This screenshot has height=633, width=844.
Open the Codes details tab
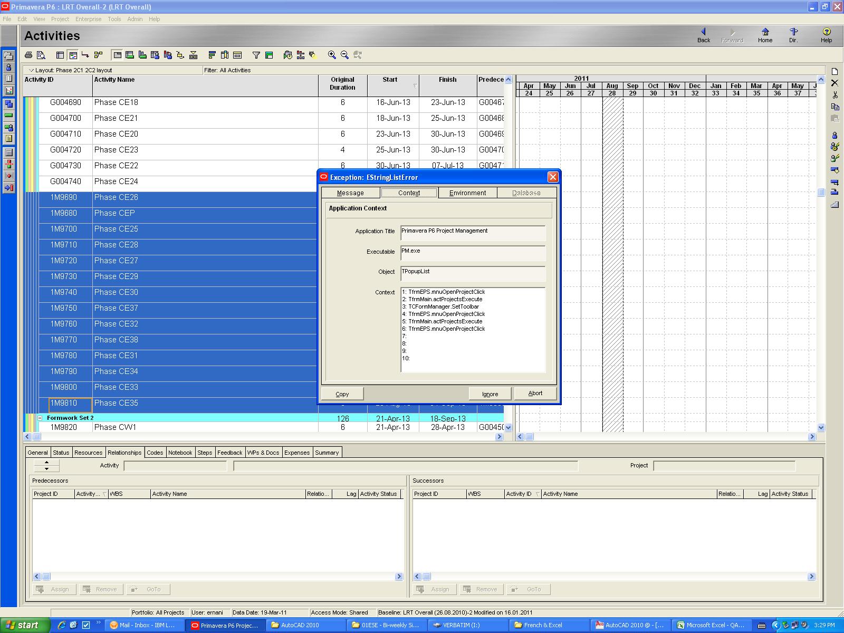(x=155, y=453)
